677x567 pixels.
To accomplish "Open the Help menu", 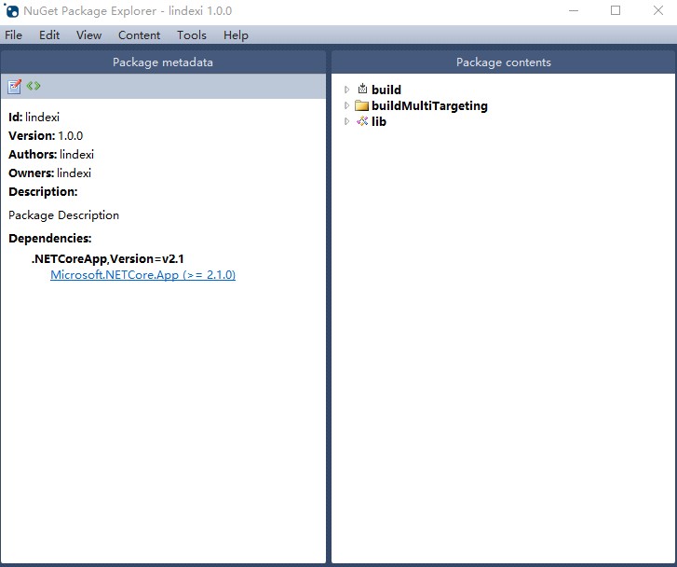I will [x=236, y=35].
